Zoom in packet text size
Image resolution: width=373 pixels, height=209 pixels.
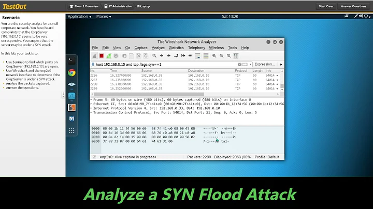click(214, 56)
